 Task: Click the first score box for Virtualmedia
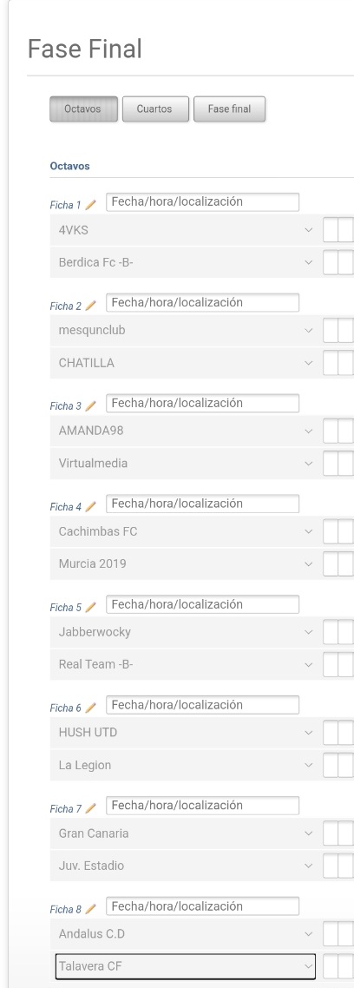pyautogui.click(x=331, y=463)
